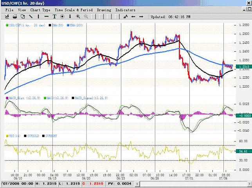
Task: Click the OVRBGHT legend label
Action: pos(51,136)
